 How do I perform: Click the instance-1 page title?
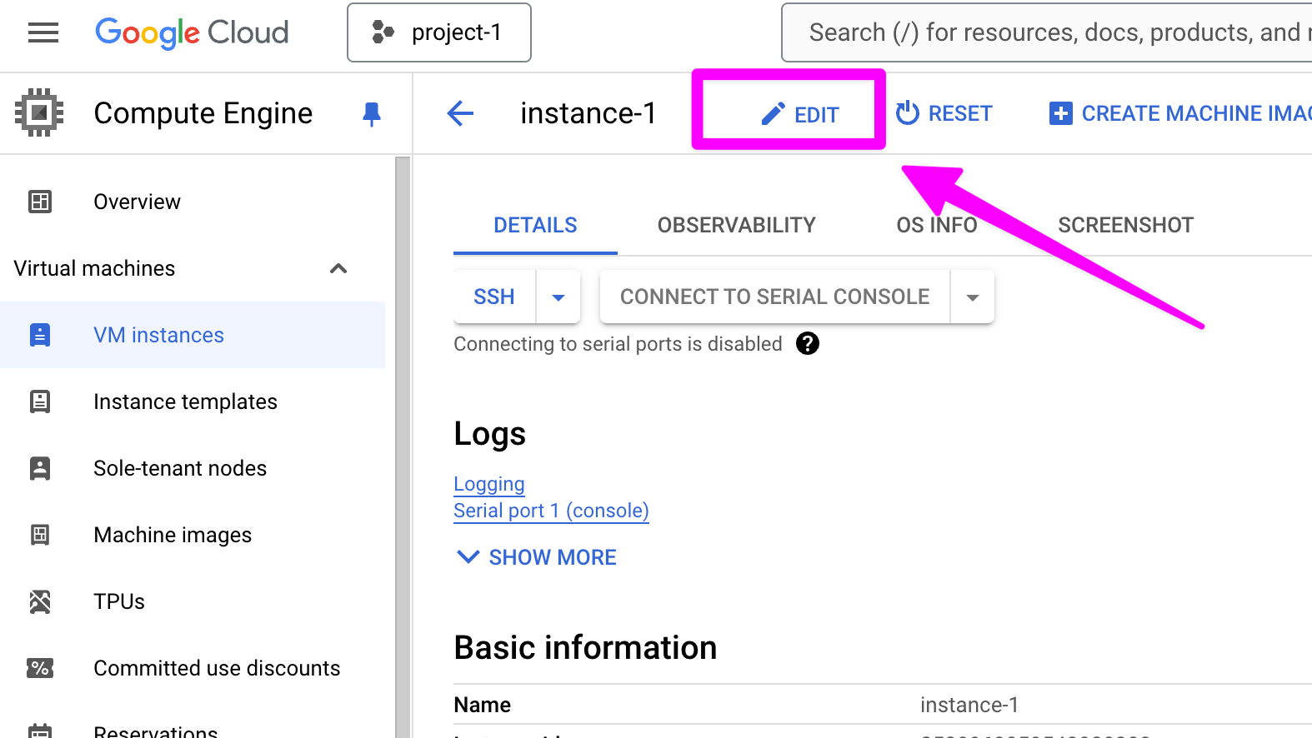coord(588,113)
